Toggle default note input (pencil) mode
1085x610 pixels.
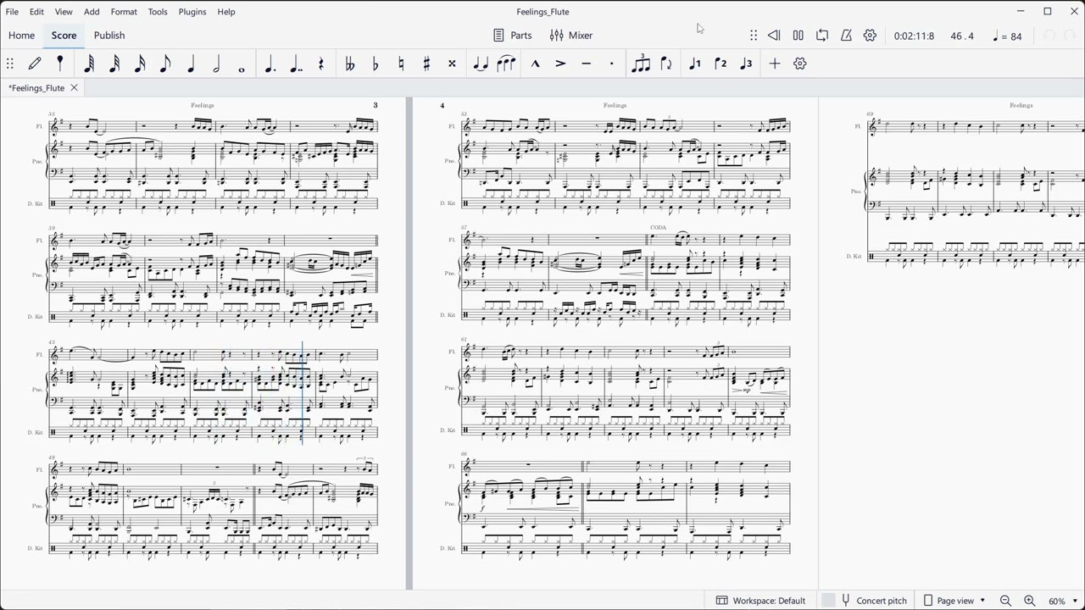[x=35, y=64]
